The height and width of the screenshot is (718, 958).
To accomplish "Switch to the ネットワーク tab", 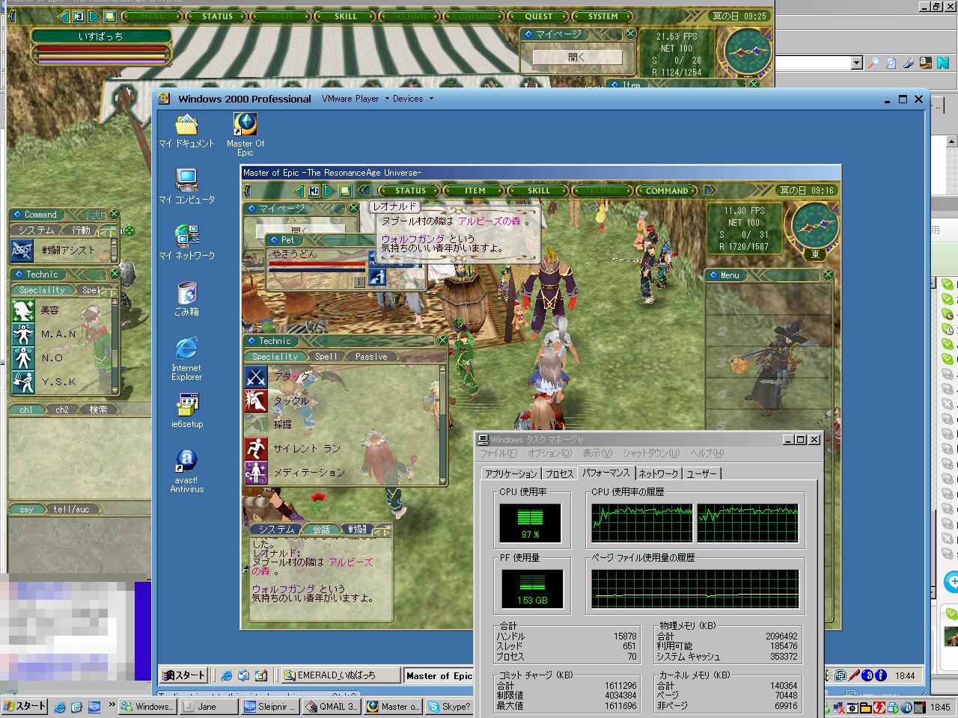I will click(659, 474).
